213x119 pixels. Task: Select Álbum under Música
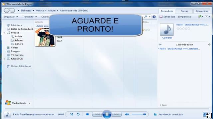(x=19, y=40)
